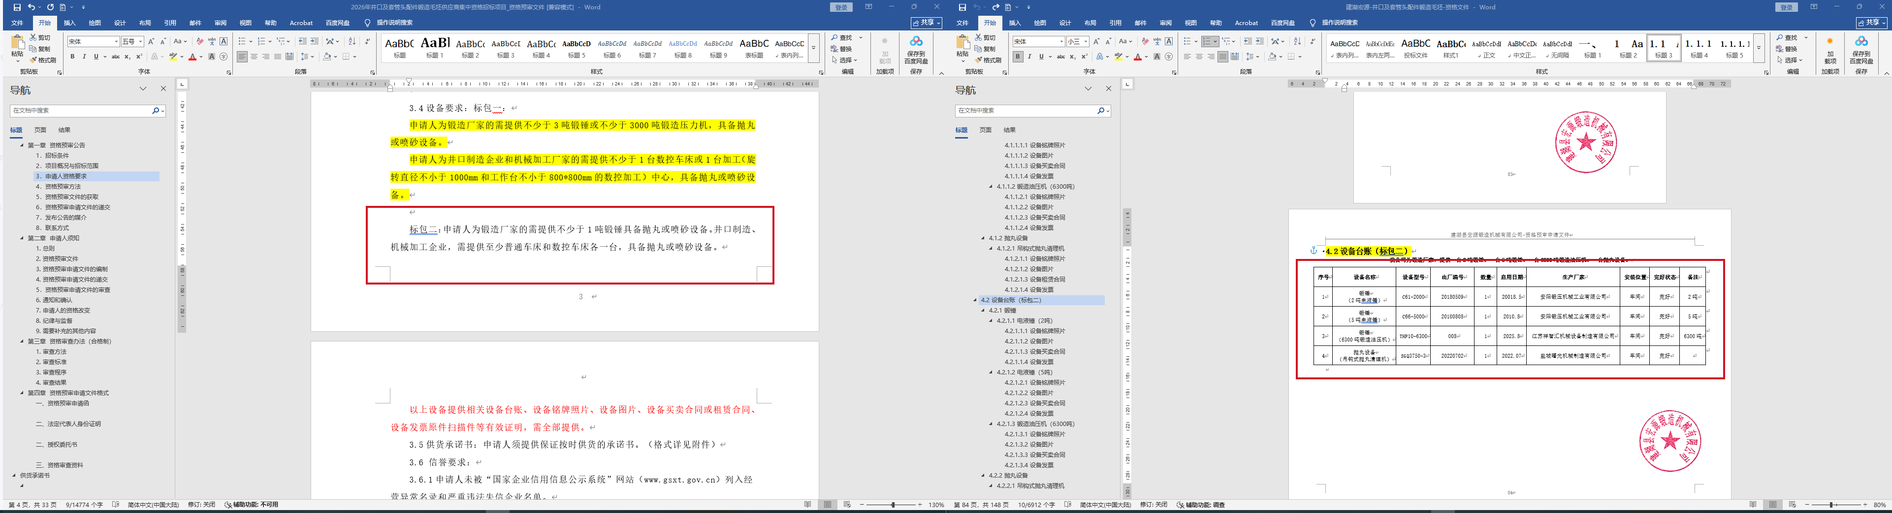Open 审阅 tab in the left window

tap(221, 23)
